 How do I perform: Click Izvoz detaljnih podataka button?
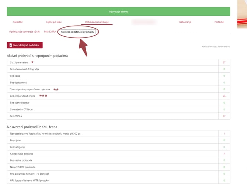point(25,45)
